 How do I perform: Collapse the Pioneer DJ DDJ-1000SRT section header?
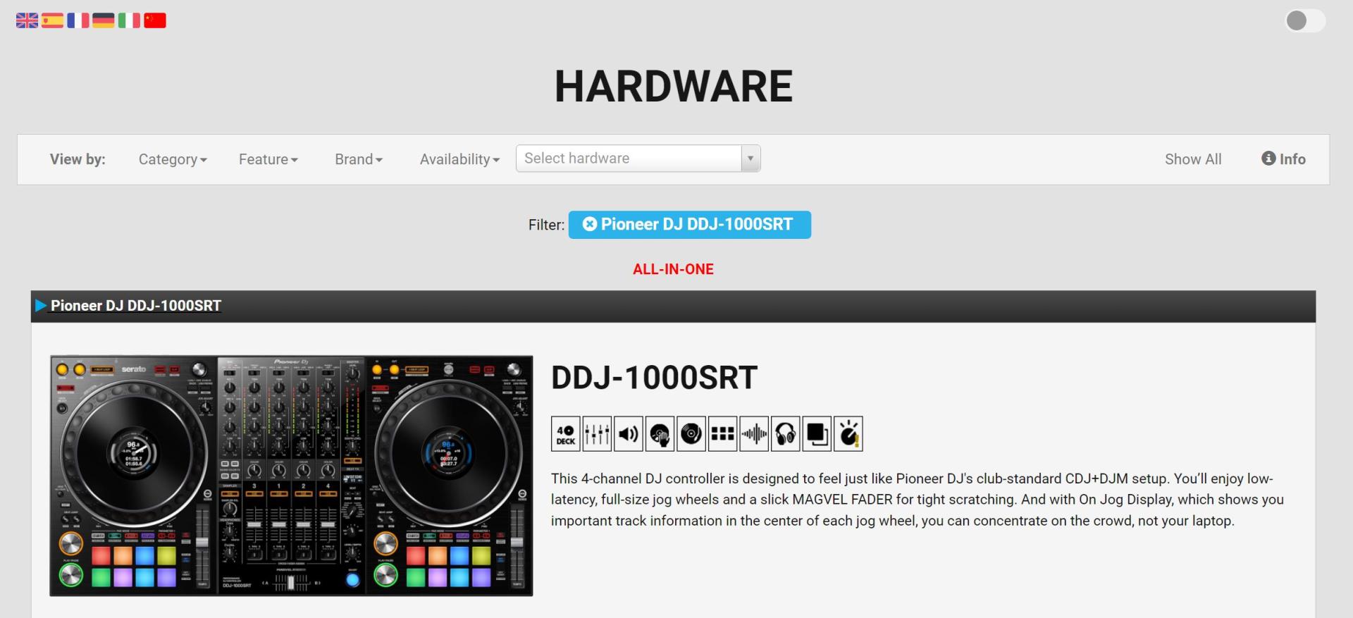point(673,306)
